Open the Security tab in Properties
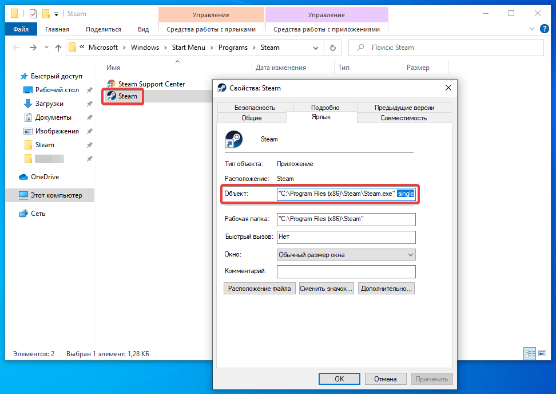This screenshot has width=556, height=394. pos(255,108)
